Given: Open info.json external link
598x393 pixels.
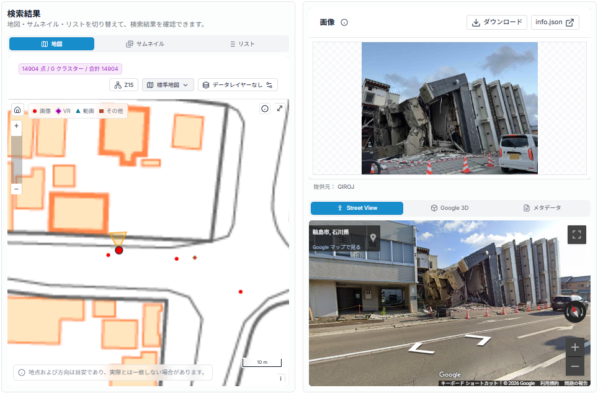Looking at the screenshot, I should (x=555, y=22).
